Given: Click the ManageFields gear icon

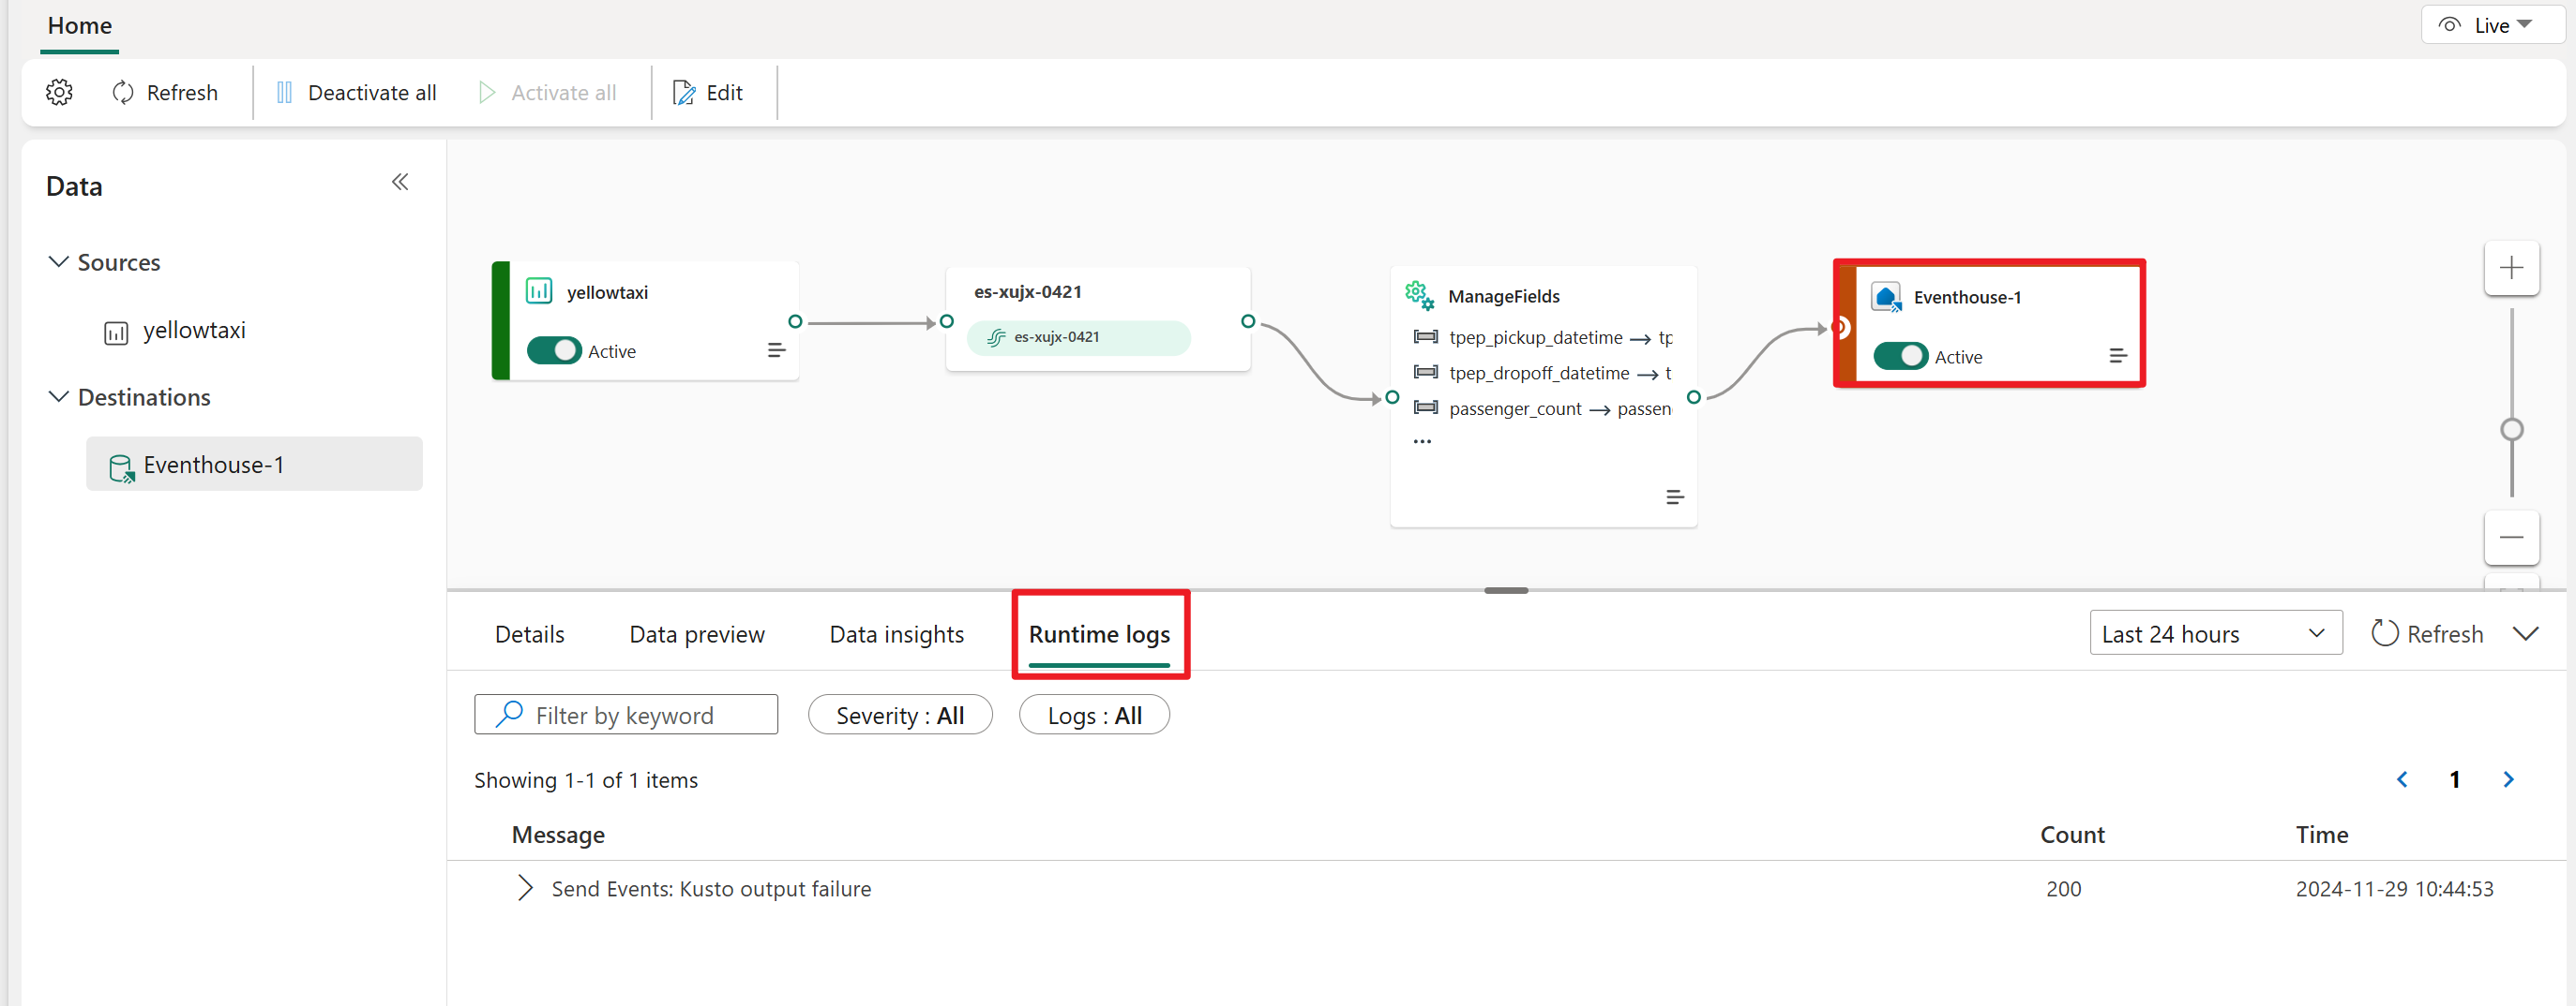Looking at the screenshot, I should pyautogui.click(x=1419, y=296).
